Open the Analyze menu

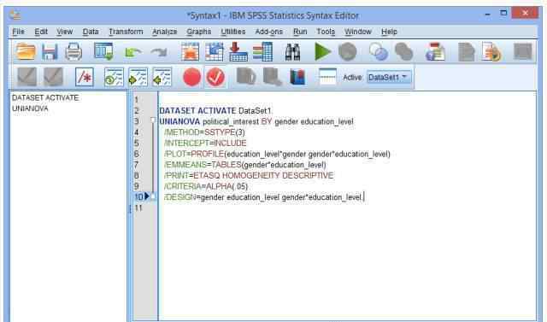point(165,32)
